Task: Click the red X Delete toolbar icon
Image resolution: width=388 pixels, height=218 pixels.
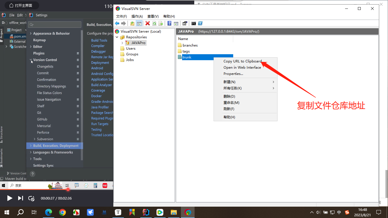Action: coord(147,23)
